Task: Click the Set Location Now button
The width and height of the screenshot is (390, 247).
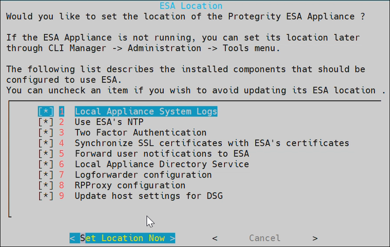Action: pyautogui.click(x=123, y=238)
